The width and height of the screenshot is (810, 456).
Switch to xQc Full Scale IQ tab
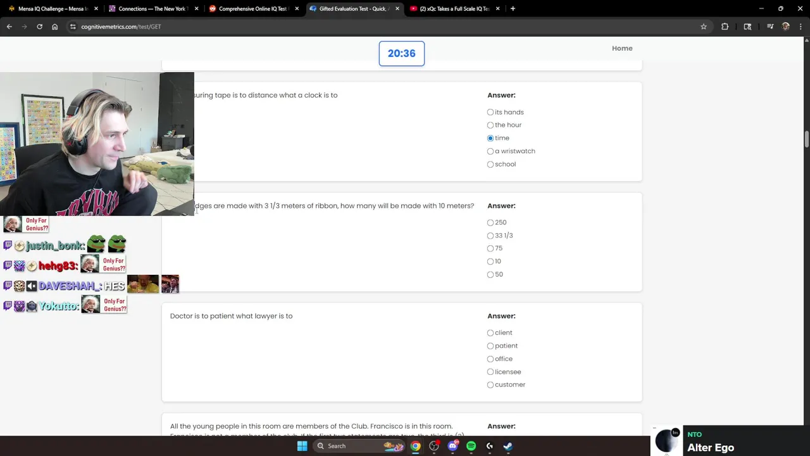click(454, 9)
